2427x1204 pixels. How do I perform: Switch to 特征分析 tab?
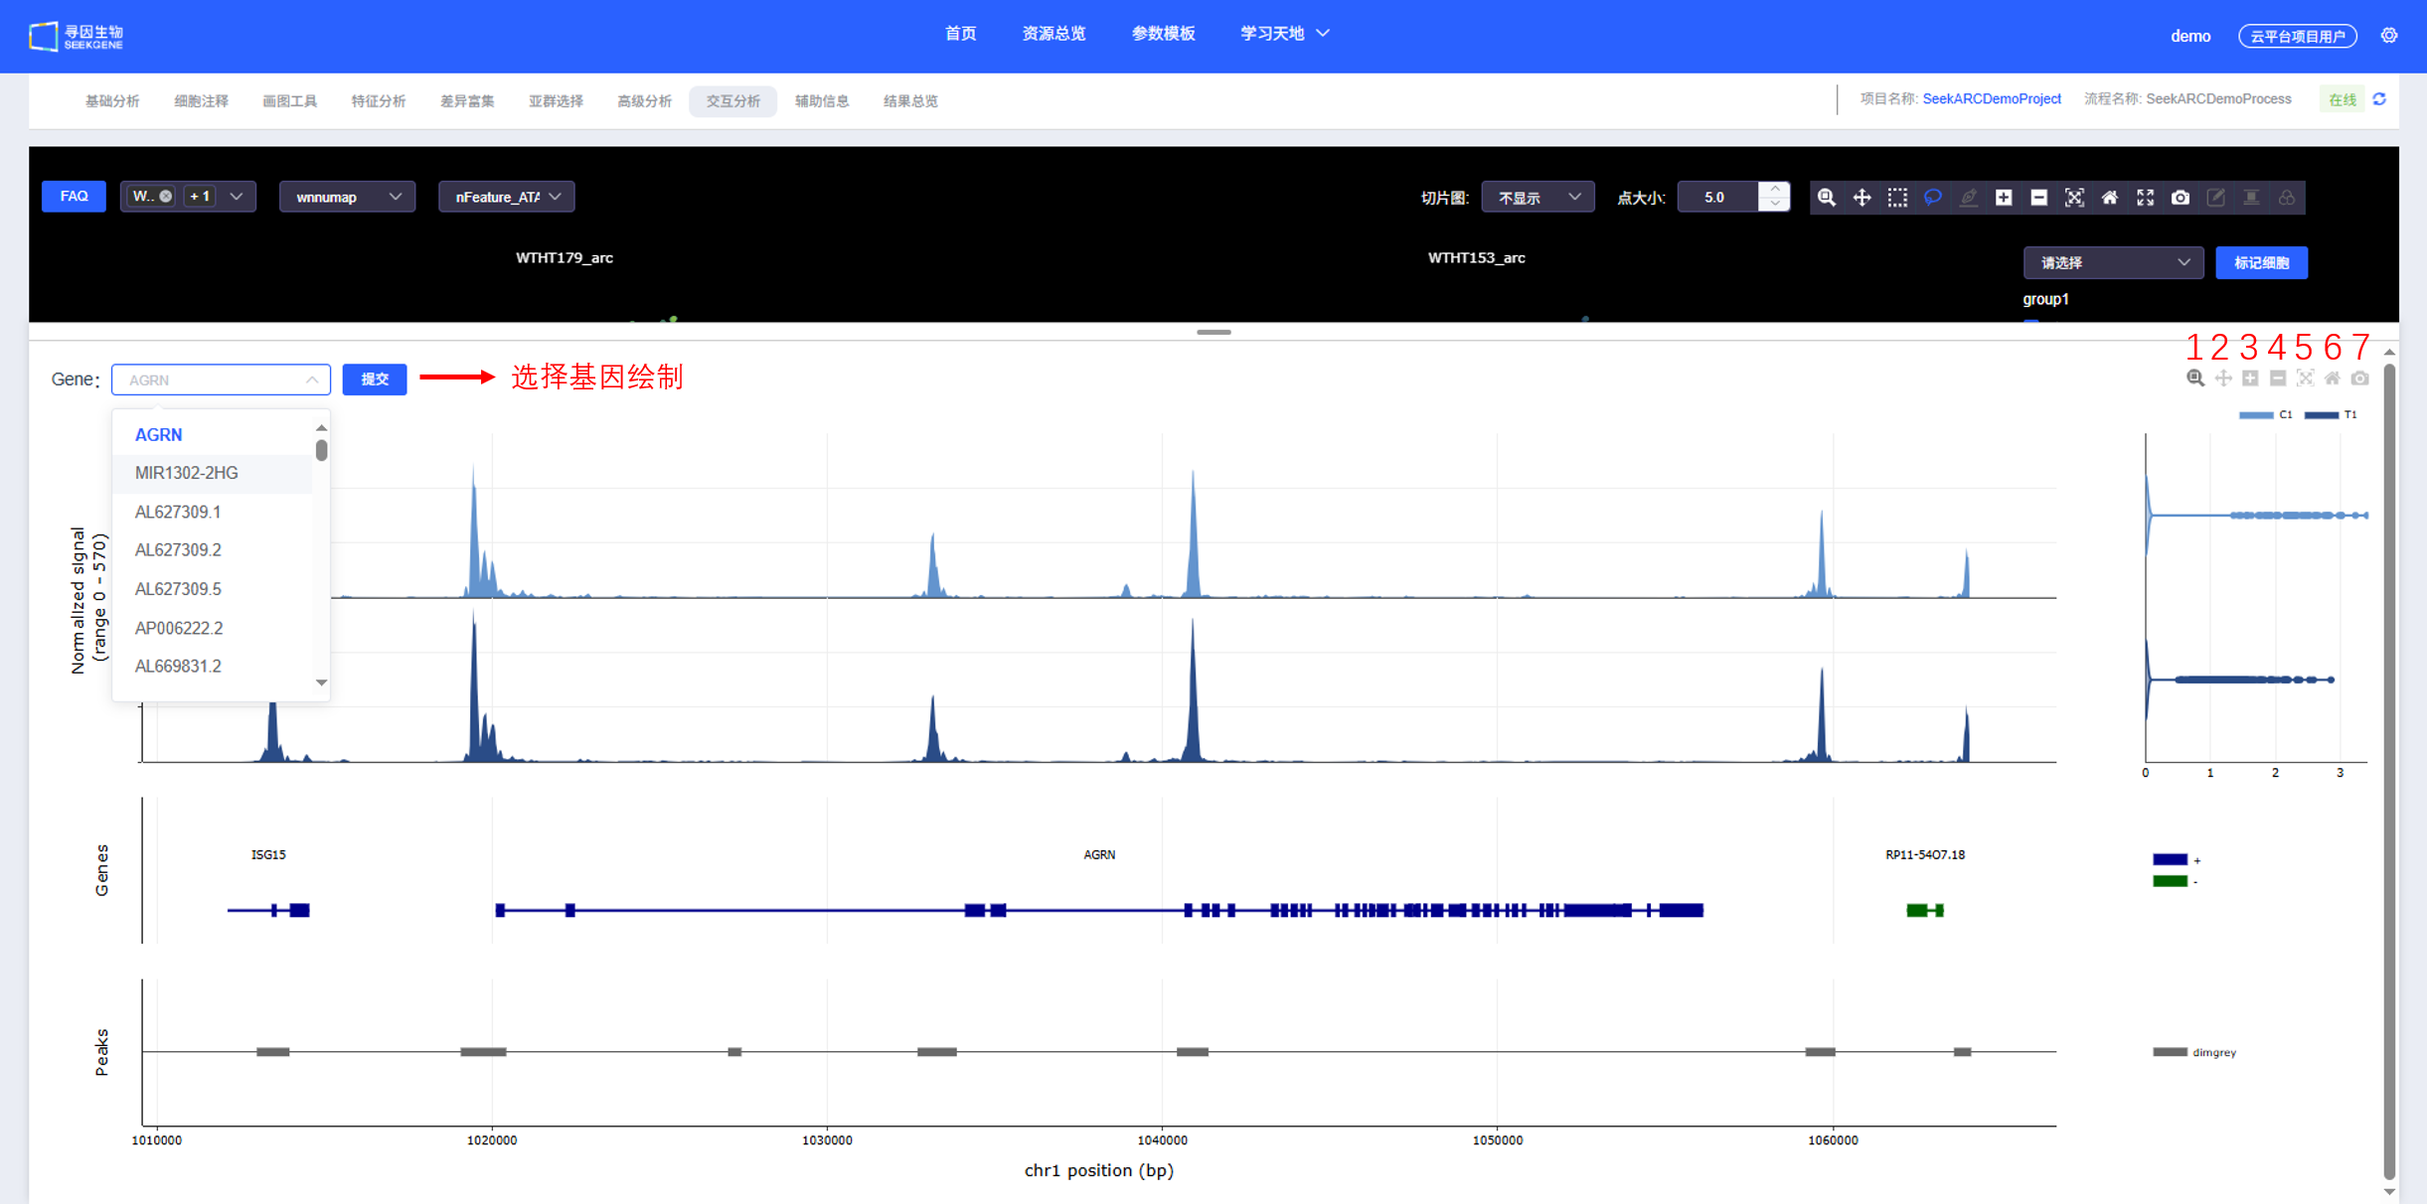(378, 100)
